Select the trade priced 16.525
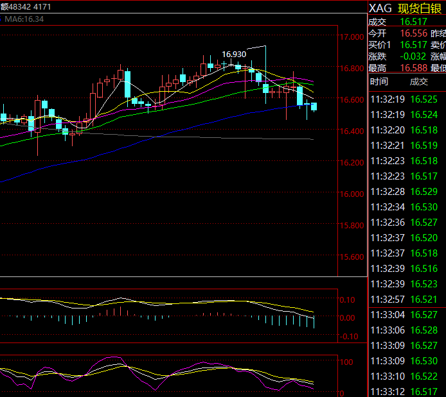 407,99
